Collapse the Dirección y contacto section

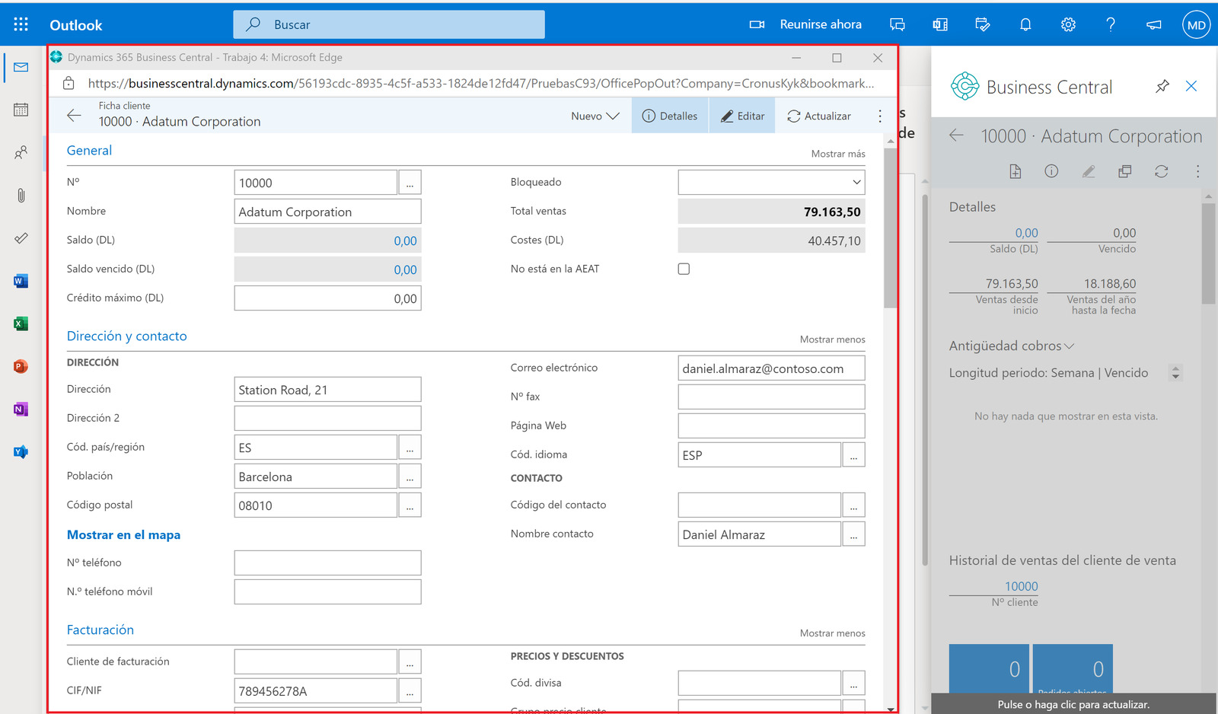click(126, 336)
